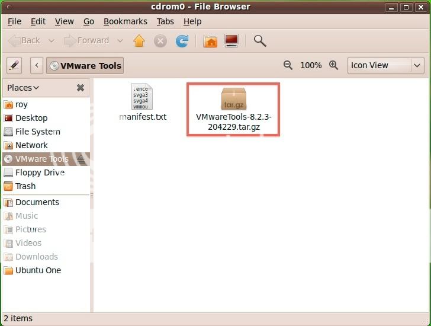Screen dimensions: 431x326
Task: Select VMware Tools in the sidebar
Action: [46, 159]
